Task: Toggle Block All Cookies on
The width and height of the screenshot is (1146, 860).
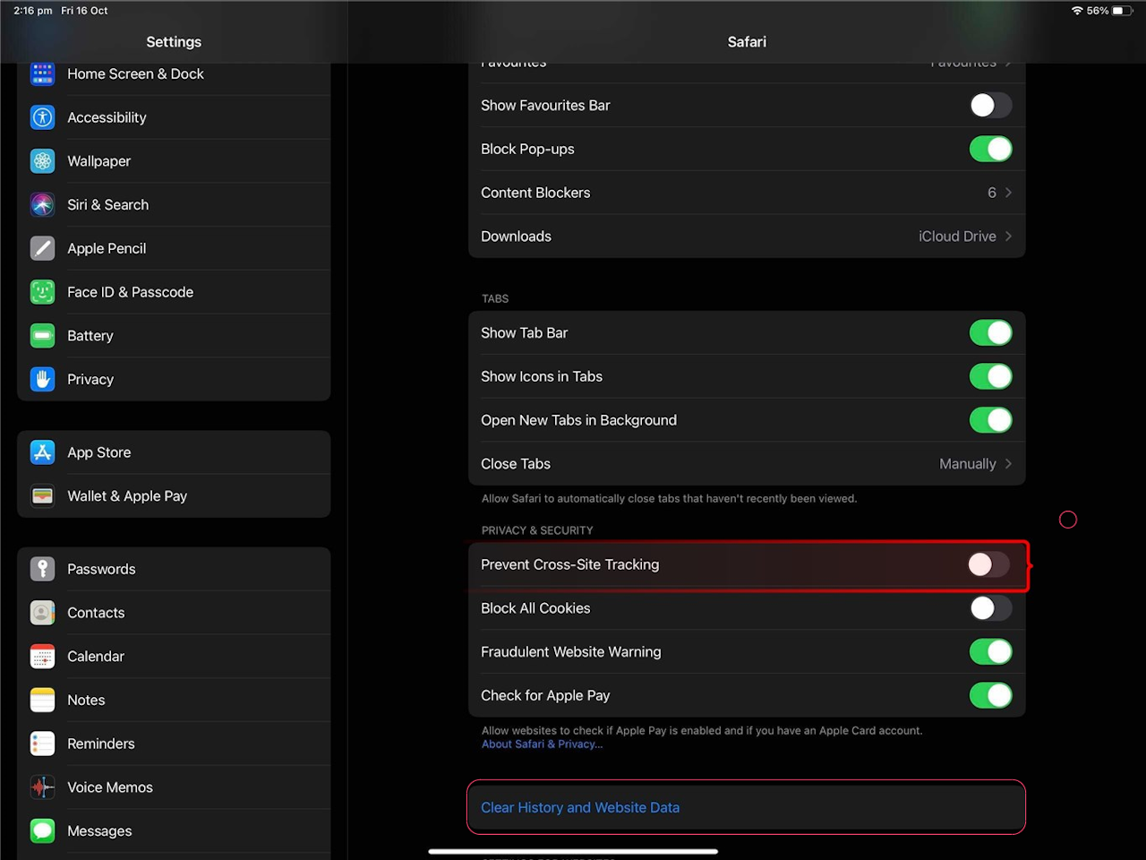Action: click(x=989, y=608)
